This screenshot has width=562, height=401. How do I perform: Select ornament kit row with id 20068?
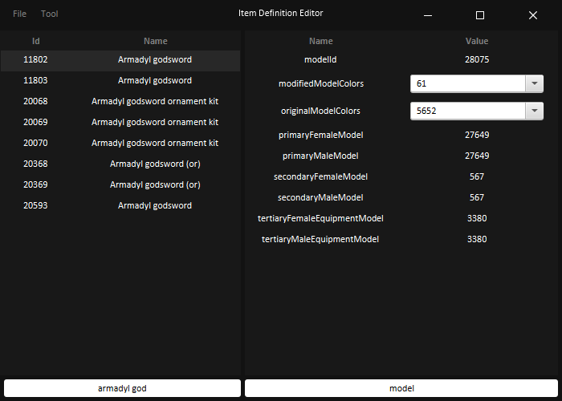click(x=120, y=101)
